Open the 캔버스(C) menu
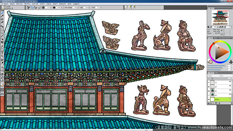Image resolution: width=233 pixels, height=131 pixels. pyautogui.click(x=19, y=4)
